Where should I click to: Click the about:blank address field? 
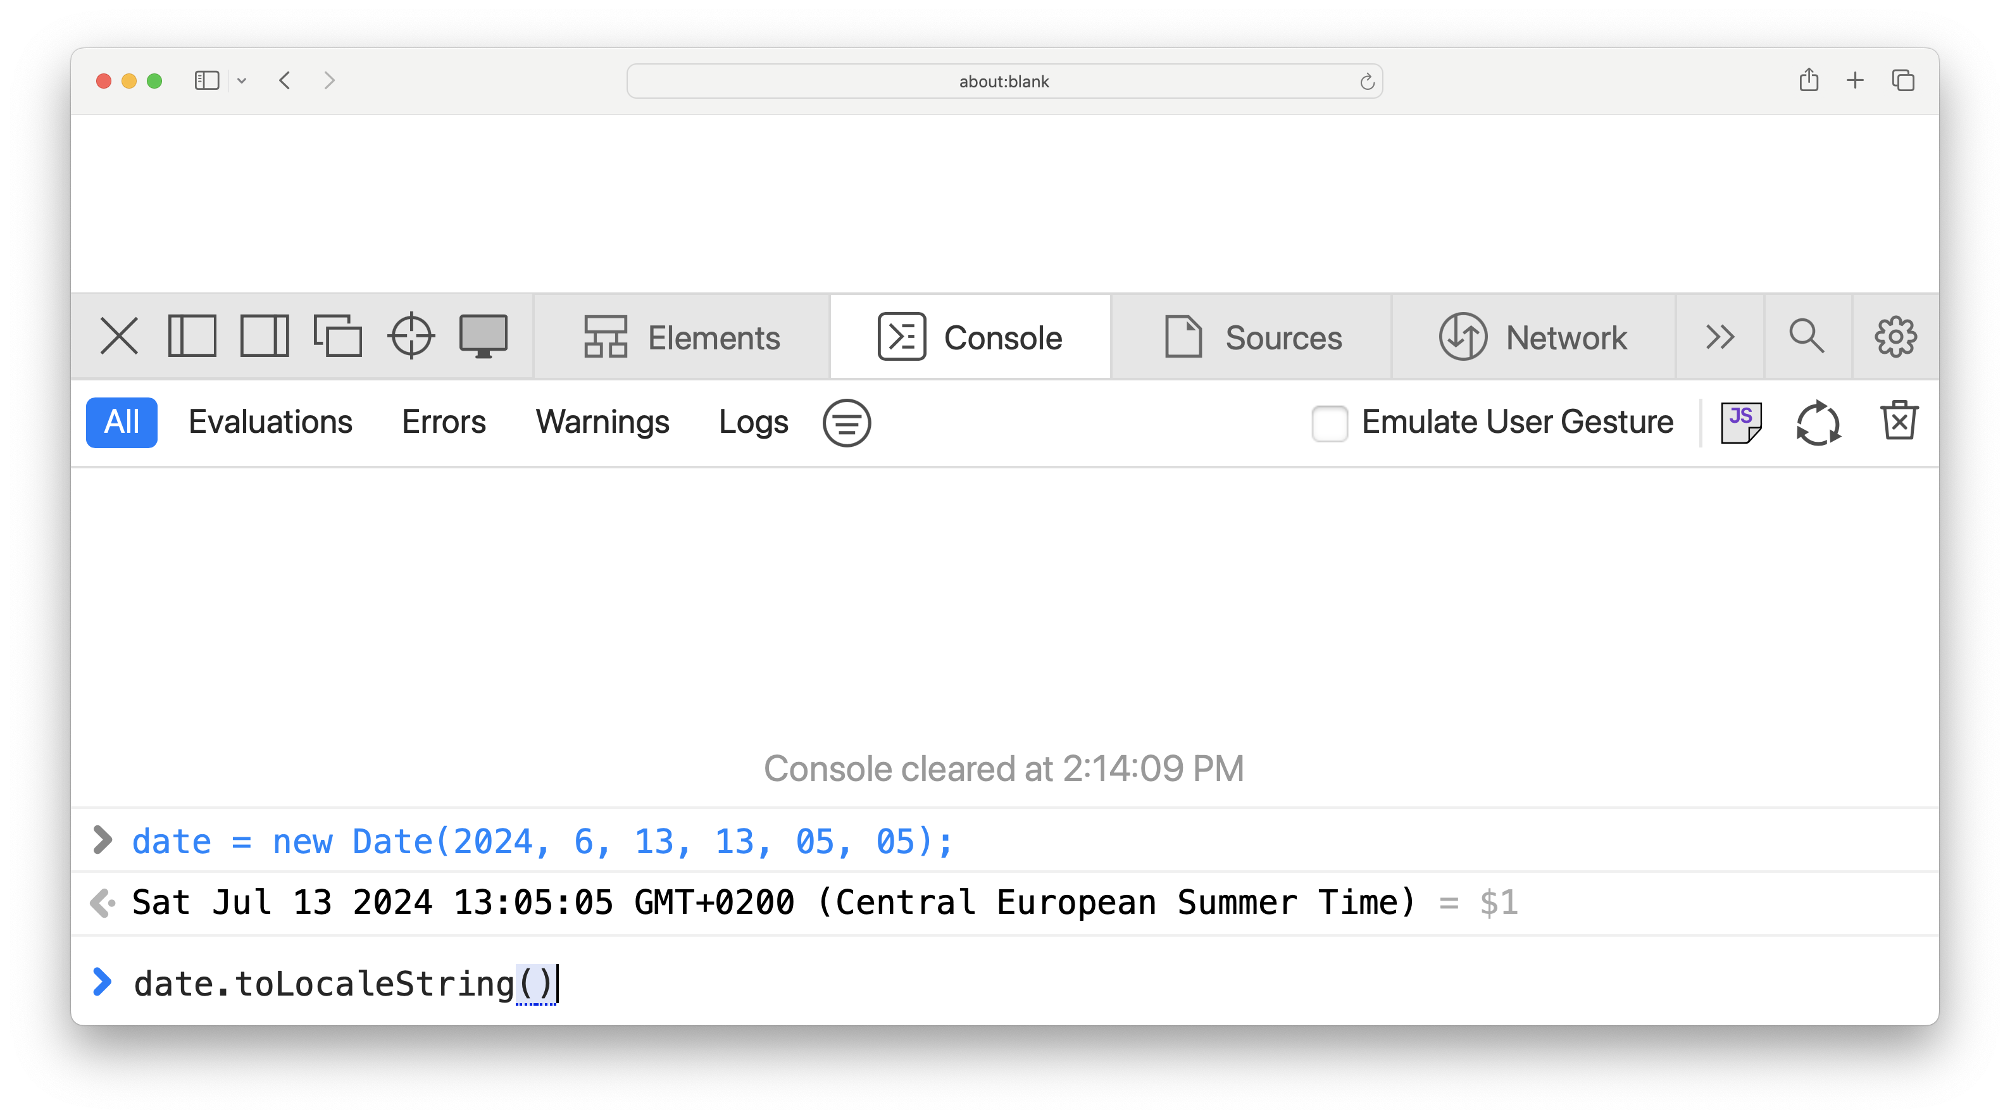(x=1004, y=81)
